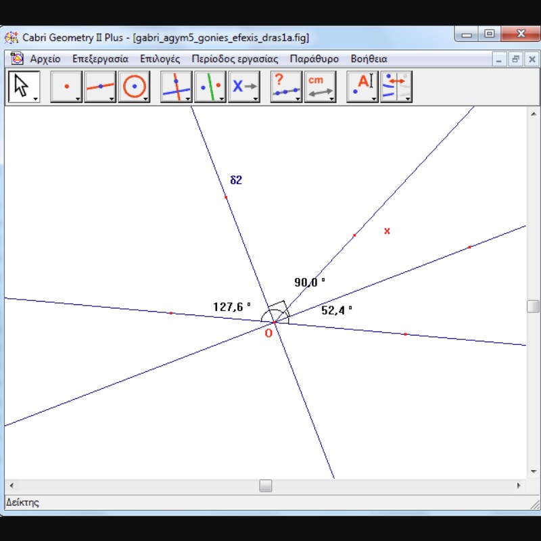Click the horizontal scrollbar thumb
This screenshot has width=541, height=541.
(x=266, y=486)
